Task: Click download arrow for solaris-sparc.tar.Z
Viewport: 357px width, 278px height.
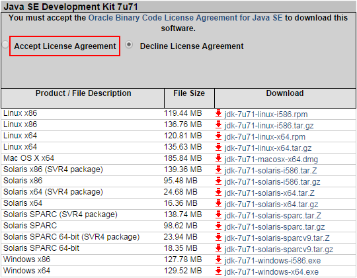Action: [219, 214]
